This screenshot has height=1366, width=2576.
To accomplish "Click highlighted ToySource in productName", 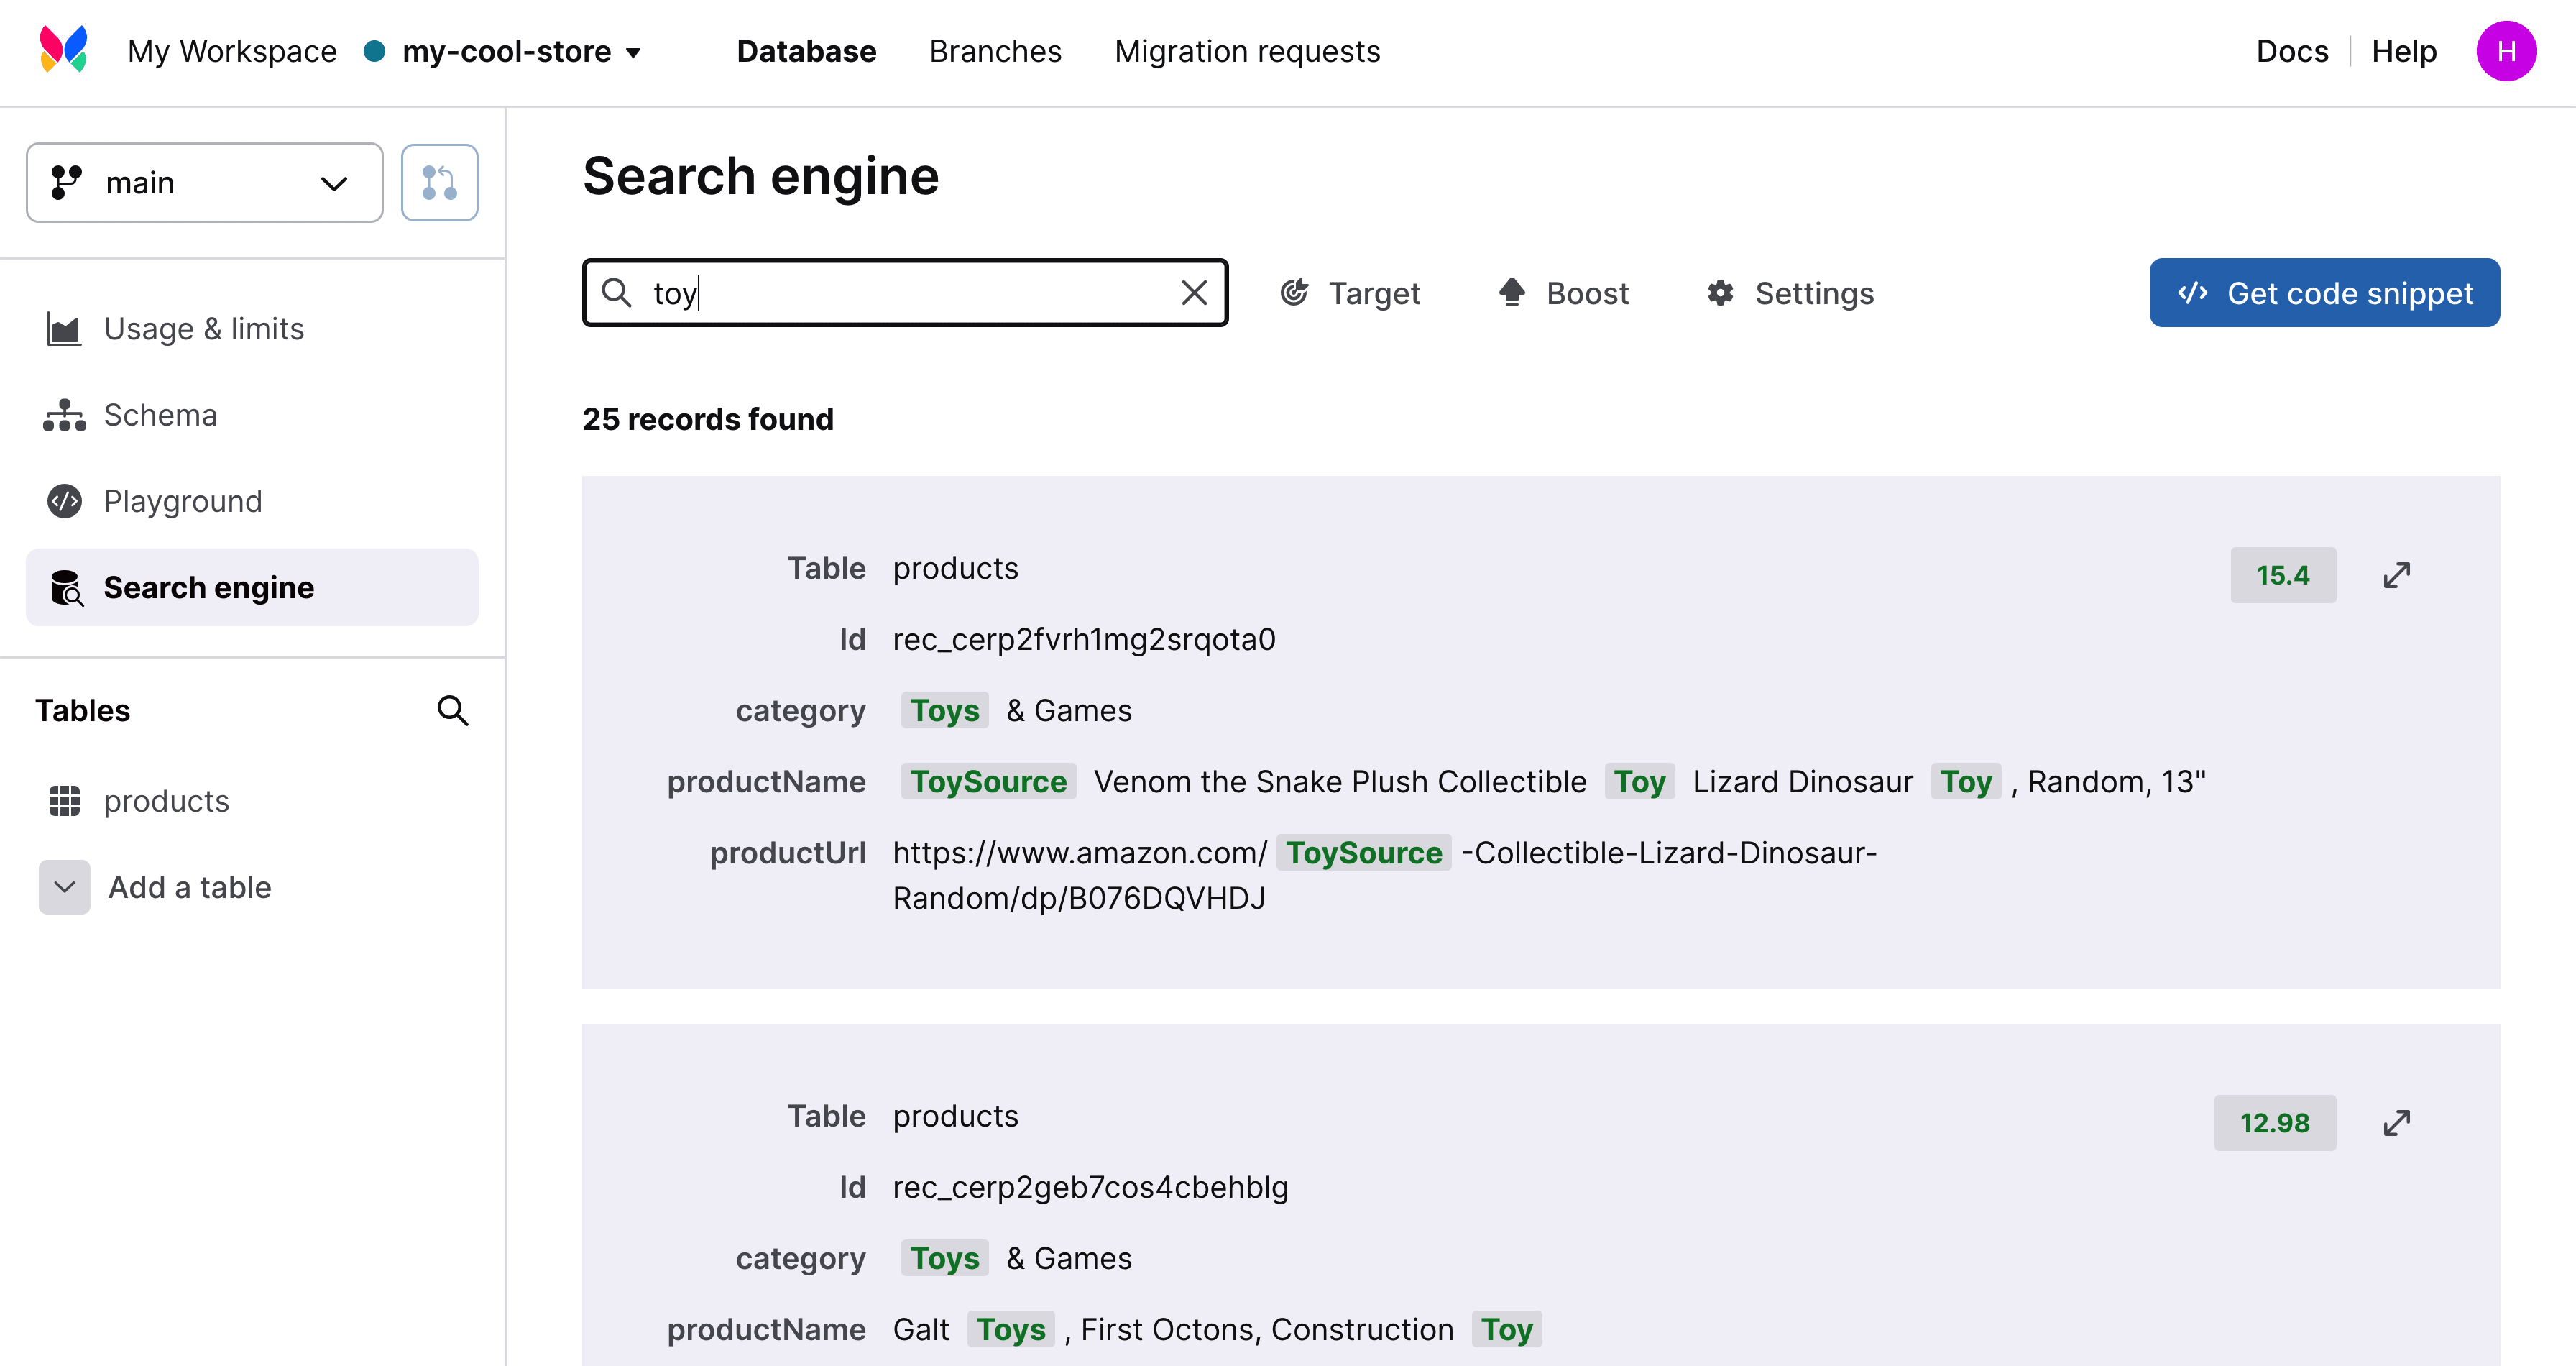I will point(988,781).
